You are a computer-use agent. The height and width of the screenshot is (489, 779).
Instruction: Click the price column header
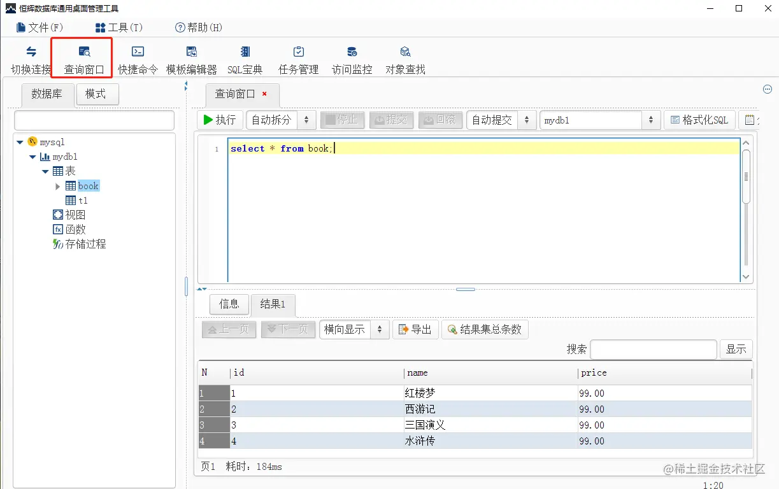click(x=665, y=372)
